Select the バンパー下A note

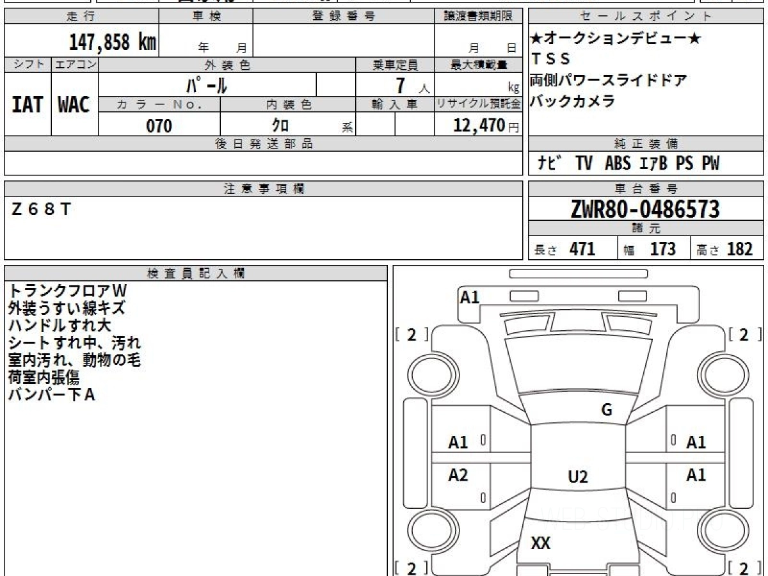click(x=52, y=395)
